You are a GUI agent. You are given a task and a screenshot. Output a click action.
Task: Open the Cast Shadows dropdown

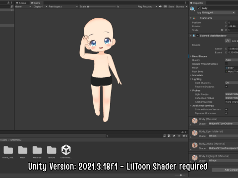(x=232, y=83)
